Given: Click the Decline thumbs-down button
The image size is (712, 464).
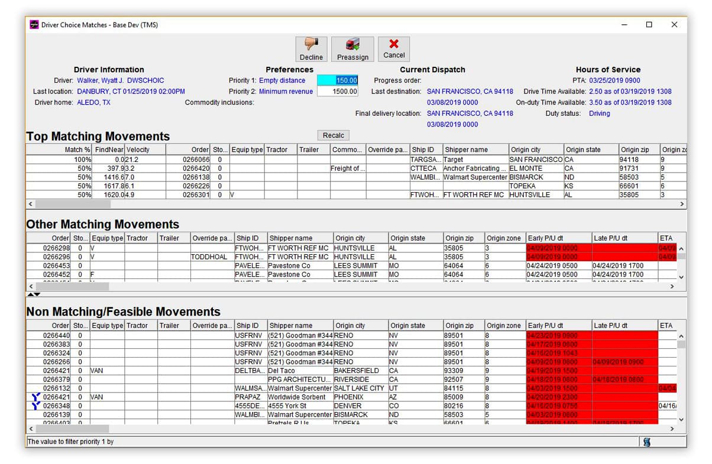Looking at the screenshot, I should click(311, 49).
